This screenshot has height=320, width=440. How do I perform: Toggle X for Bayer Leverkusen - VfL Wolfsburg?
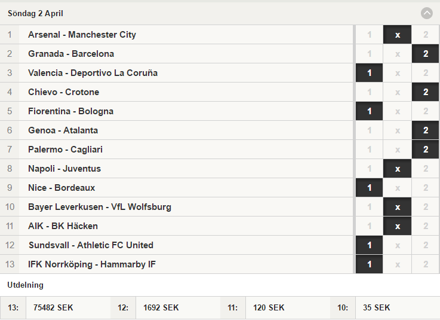coord(398,207)
